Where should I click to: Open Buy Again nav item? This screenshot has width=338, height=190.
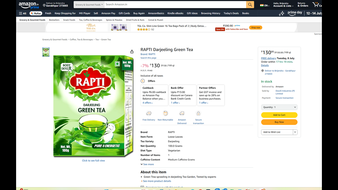pos(139,13)
